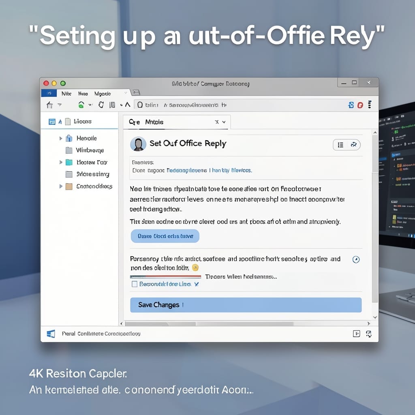415x415 pixels.
Task: Click the gray folder icon beside Mdoessimy
Action: click(x=69, y=174)
